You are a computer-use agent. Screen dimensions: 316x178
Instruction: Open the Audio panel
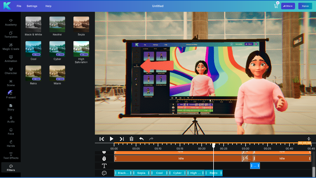click(x=11, y=120)
